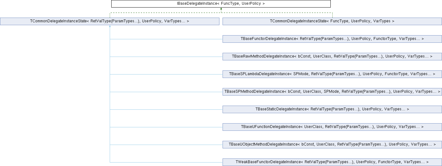Open the IBaseDelegateInstance root class node

click(221, 4)
